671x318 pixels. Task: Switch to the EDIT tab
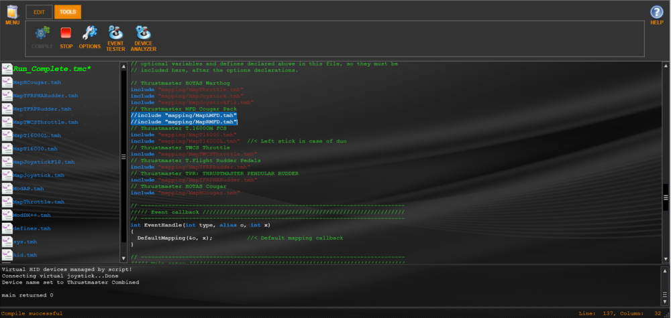pyautogui.click(x=40, y=12)
